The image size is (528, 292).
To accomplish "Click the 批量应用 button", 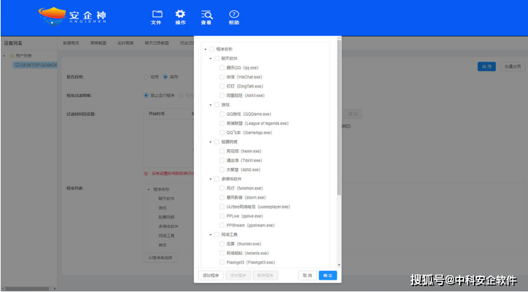I will (513, 66).
